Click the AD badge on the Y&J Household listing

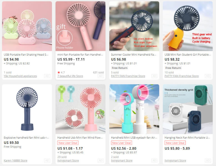[x=47, y=76]
